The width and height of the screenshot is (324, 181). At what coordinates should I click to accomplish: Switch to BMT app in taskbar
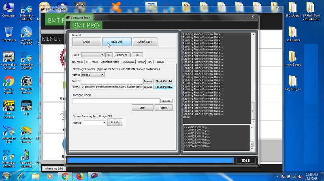[x=95, y=177]
